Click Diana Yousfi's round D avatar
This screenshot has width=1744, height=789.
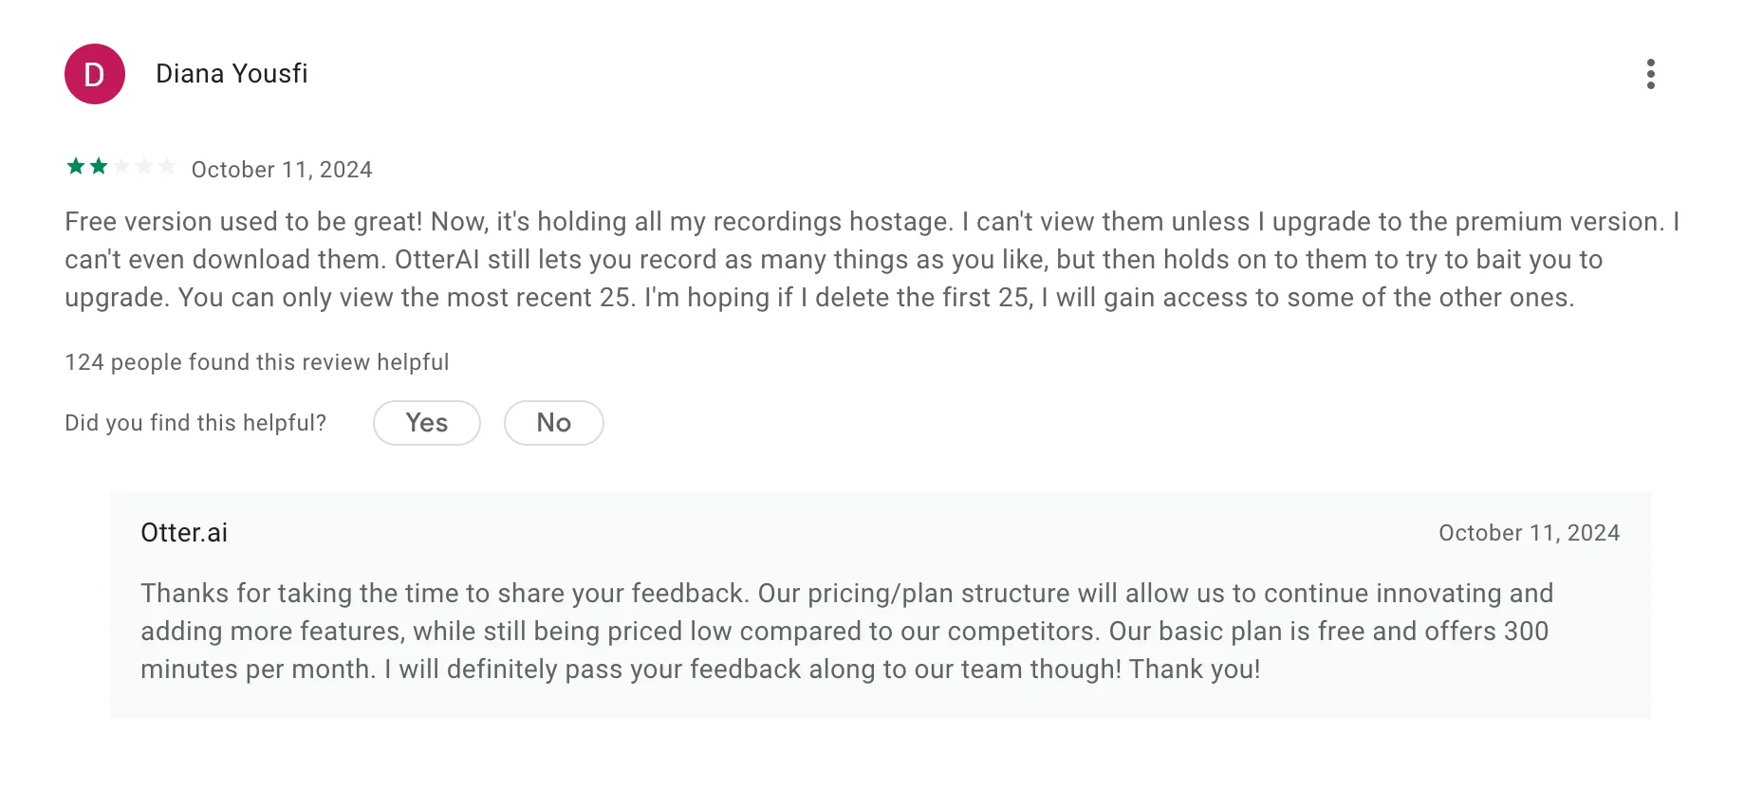[x=95, y=74]
